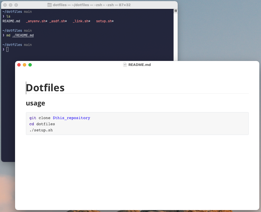Maximize README.md window with green button
The height and width of the screenshot is (212, 261).
click(x=30, y=65)
